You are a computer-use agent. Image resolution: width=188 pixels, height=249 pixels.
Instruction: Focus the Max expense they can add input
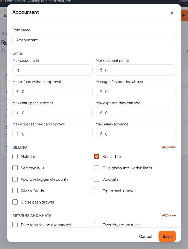pyautogui.click(x=136, y=112)
